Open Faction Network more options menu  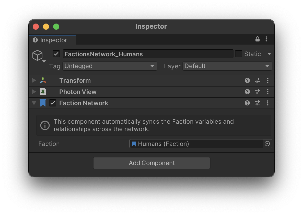[x=268, y=103]
